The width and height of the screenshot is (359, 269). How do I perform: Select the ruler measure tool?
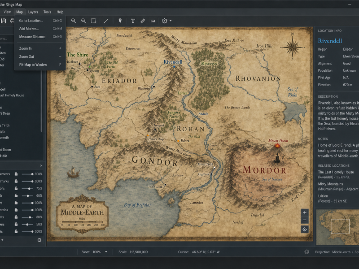pyautogui.click(x=143, y=21)
